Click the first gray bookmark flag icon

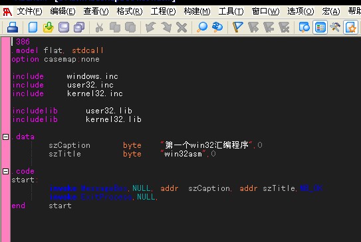pyautogui.click(x=253, y=27)
